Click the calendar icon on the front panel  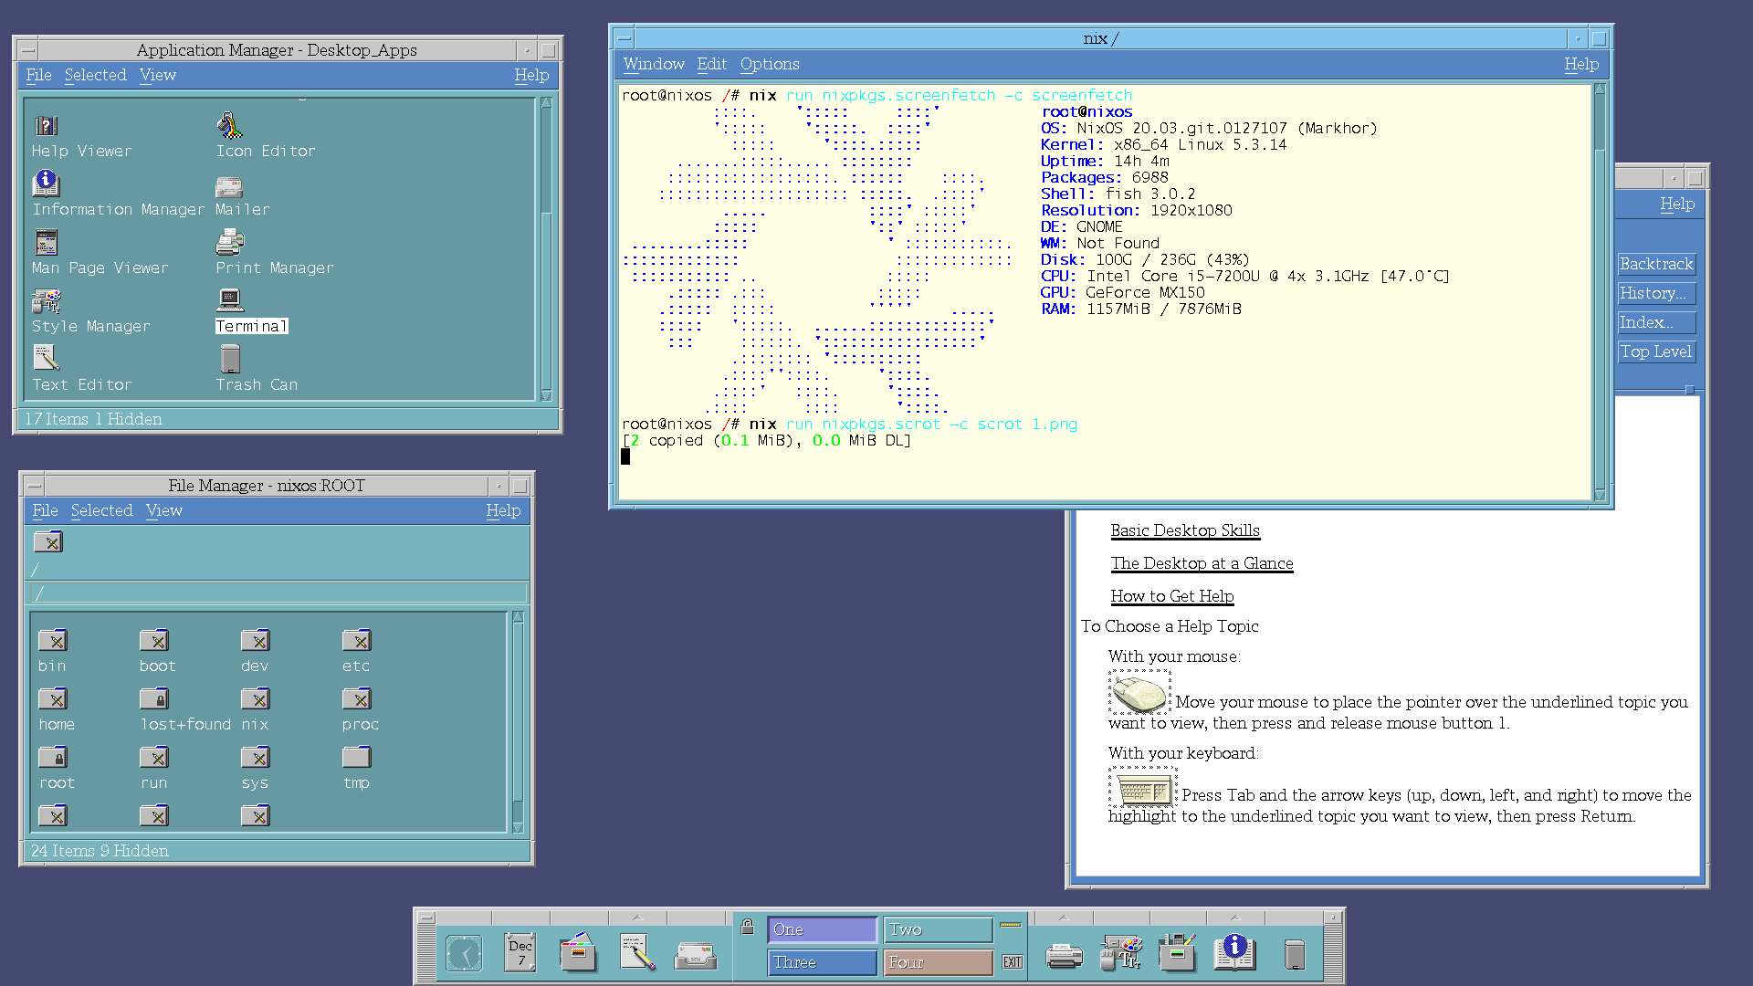point(521,952)
